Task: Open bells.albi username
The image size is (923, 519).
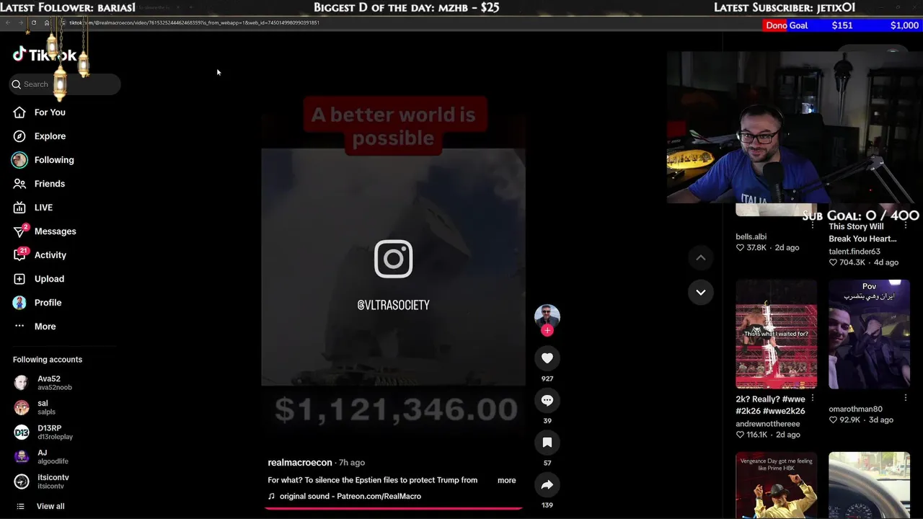Action: coord(751,236)
